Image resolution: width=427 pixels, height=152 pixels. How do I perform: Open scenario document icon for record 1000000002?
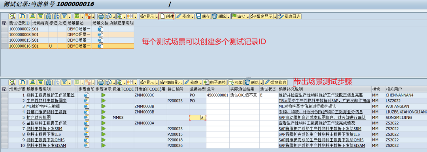point(100,29)
